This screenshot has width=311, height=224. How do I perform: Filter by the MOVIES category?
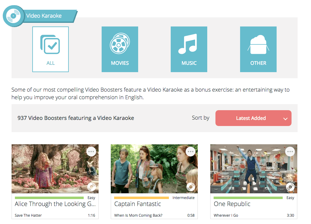pos(120,49)
